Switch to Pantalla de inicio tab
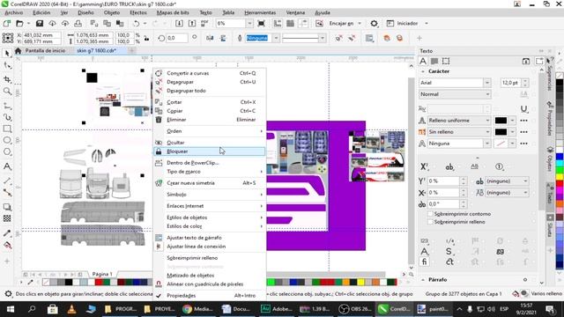564x317 pixels. click(45, 51)
